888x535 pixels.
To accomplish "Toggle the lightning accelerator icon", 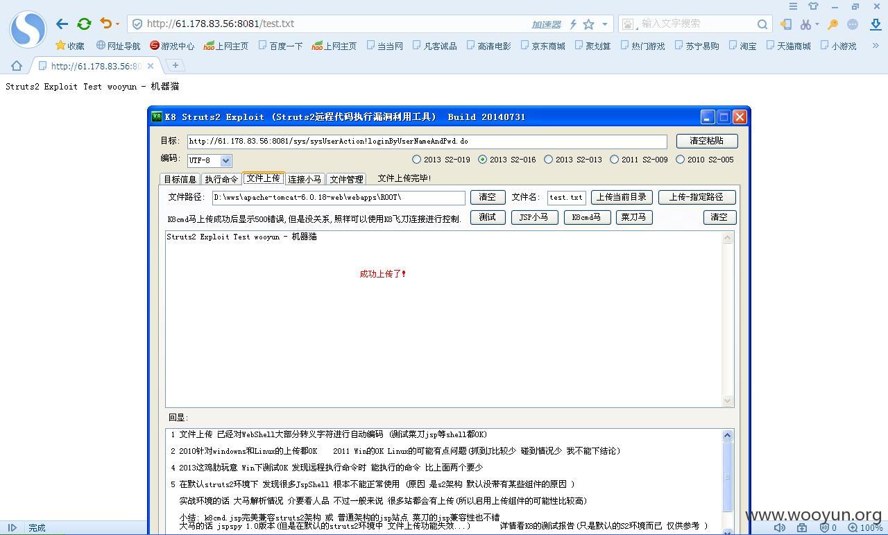I will [573, 24].
